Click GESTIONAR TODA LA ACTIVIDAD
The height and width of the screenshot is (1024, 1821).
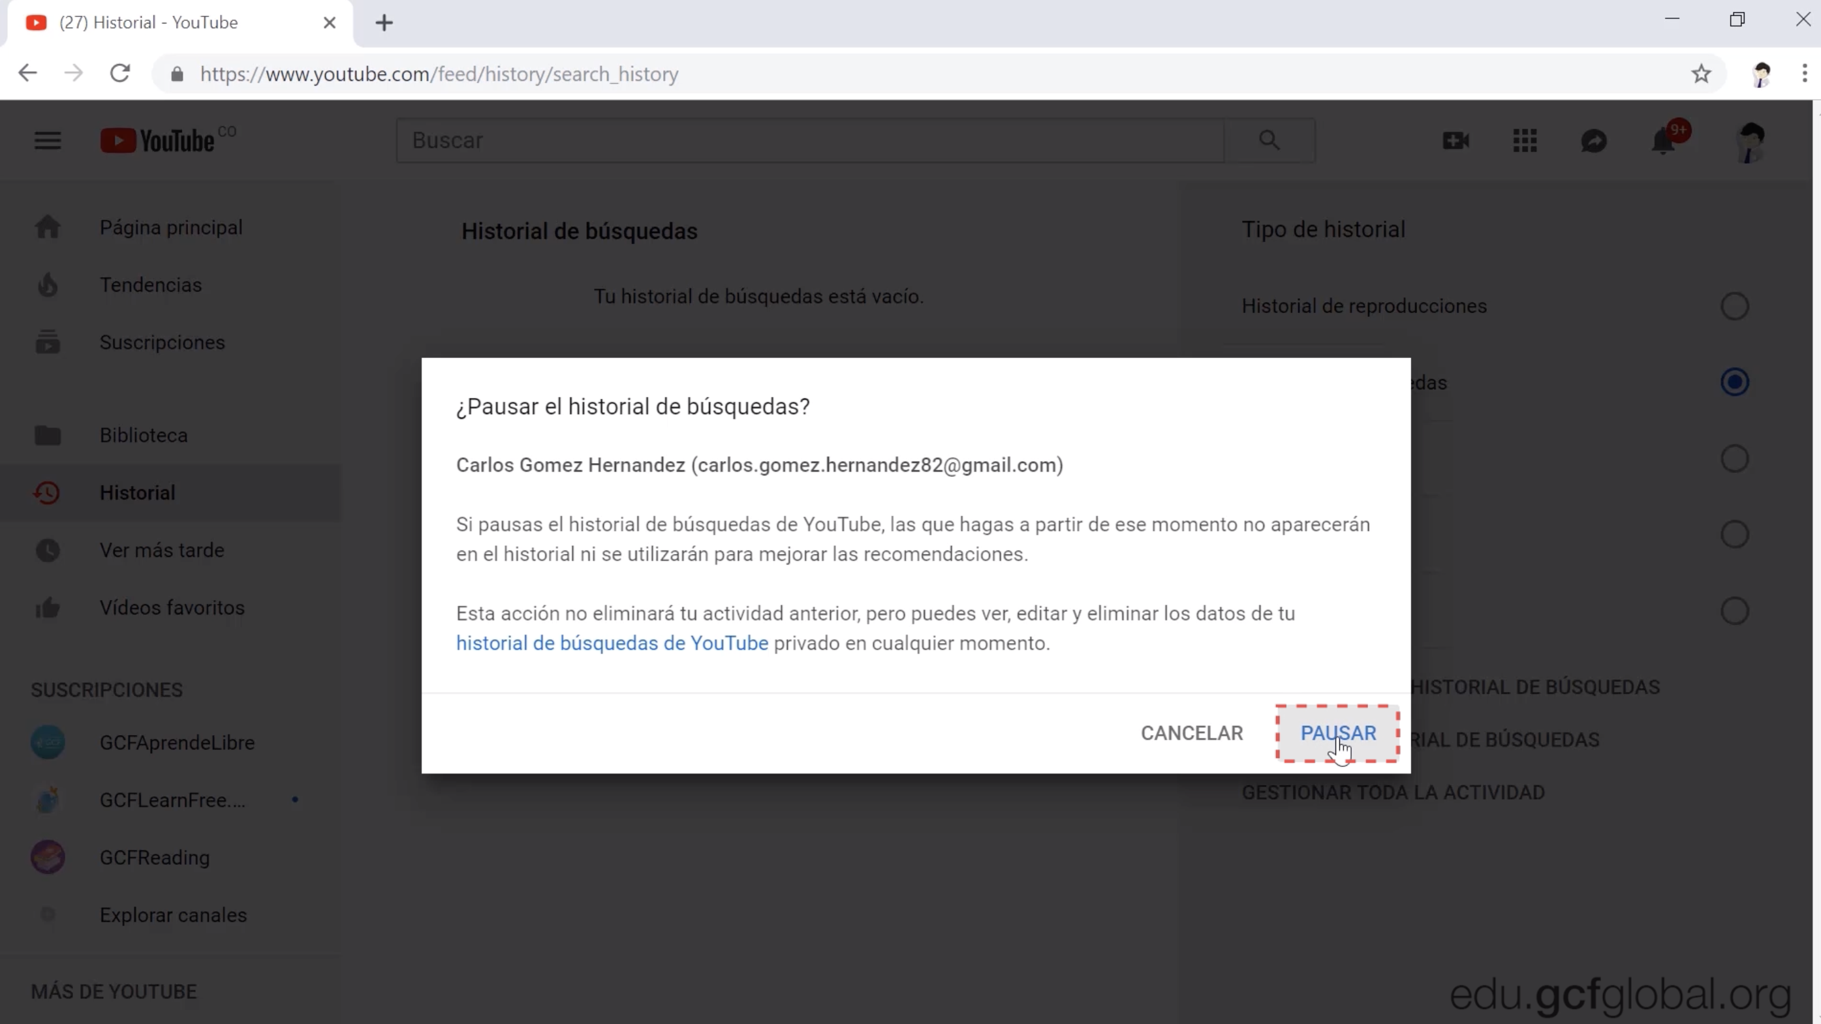tap(1393, 792)
